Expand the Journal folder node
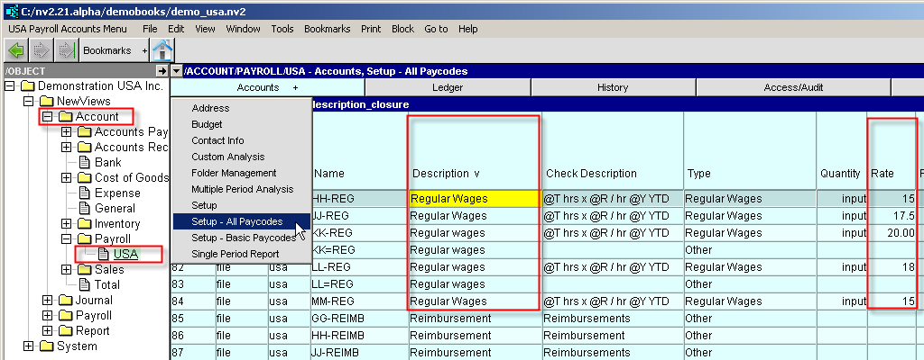This screenshot has height=360, width=924. tap(47, 301)
